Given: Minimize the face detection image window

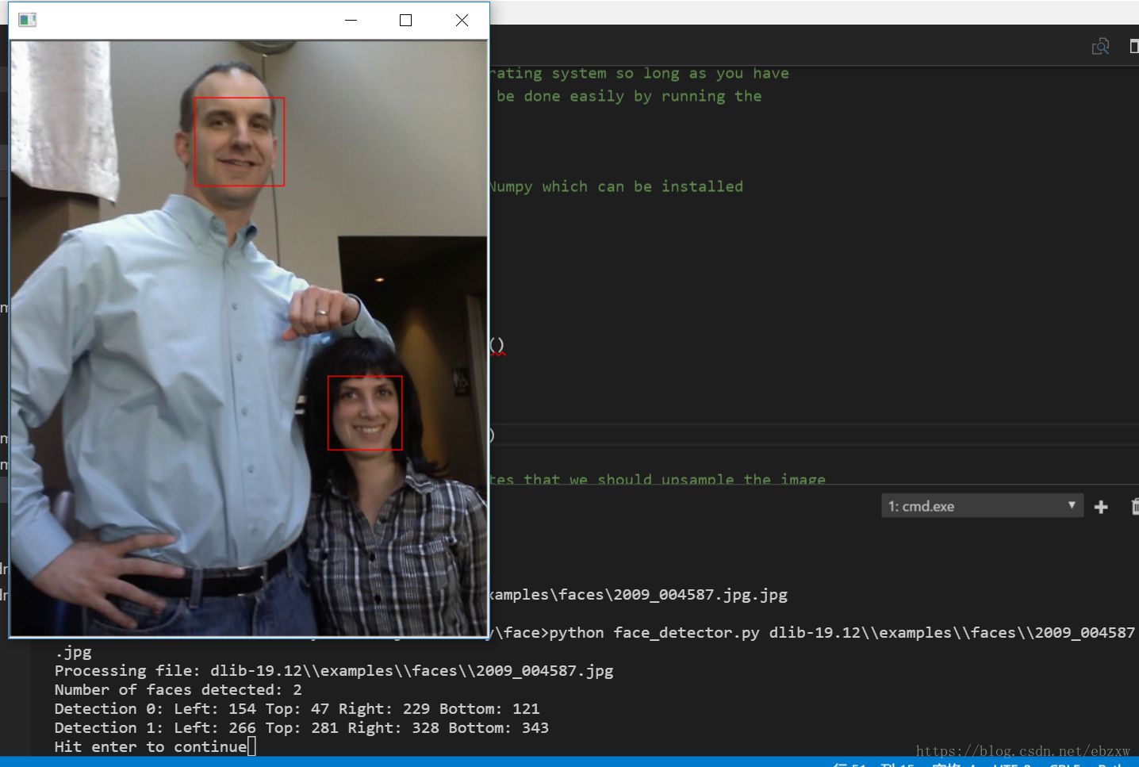Looking at the screenshot, I should [351, 20].
